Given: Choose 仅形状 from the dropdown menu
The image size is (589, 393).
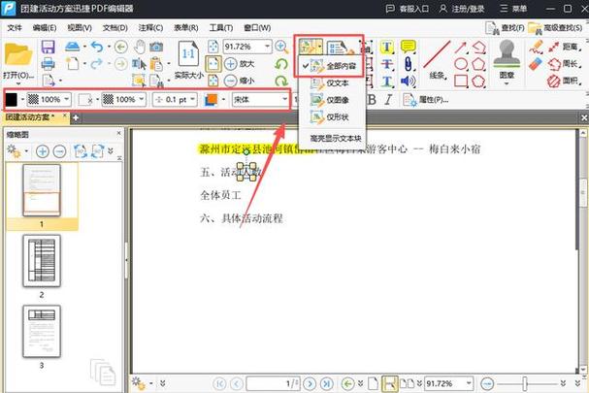Looking at the screenshot, I should pos(331,117).
